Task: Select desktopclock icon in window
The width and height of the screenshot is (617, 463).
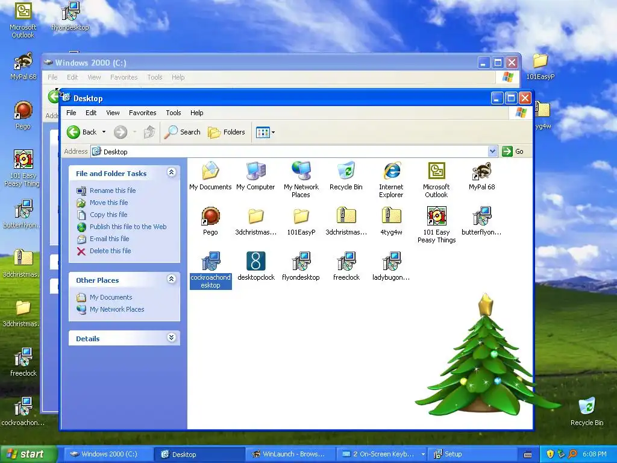Action: point(255,266)
